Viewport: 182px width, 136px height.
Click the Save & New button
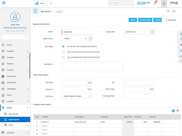[x=145, y=20]
